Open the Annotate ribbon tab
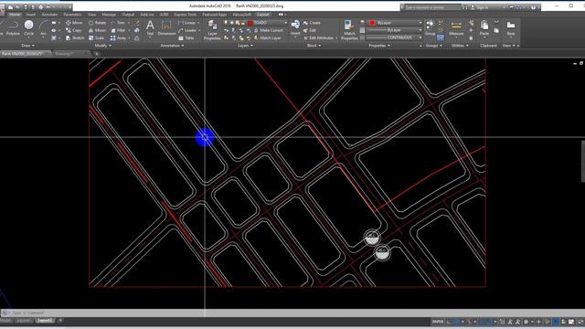This screenshot has width=585, height=329. [x=49, y=15]
